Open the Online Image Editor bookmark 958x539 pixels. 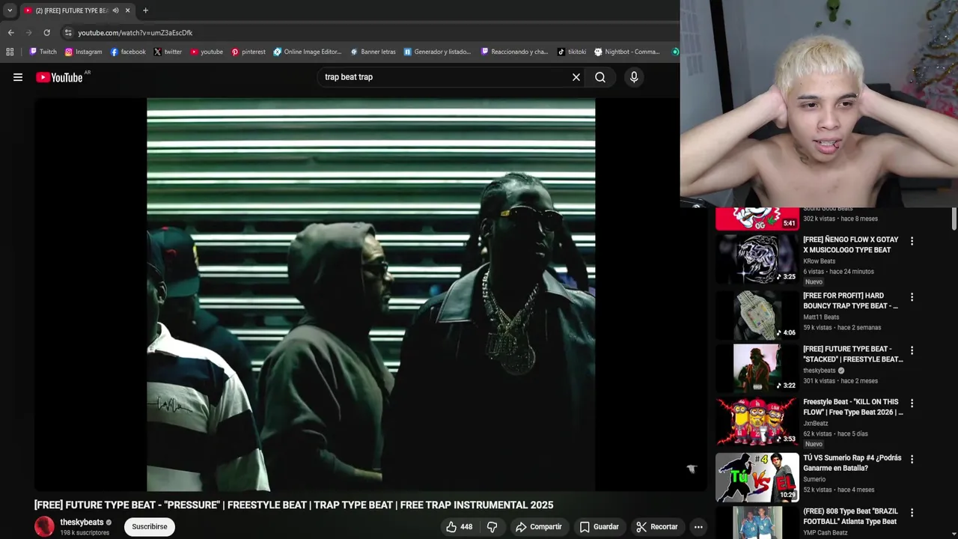pos(308,52)
